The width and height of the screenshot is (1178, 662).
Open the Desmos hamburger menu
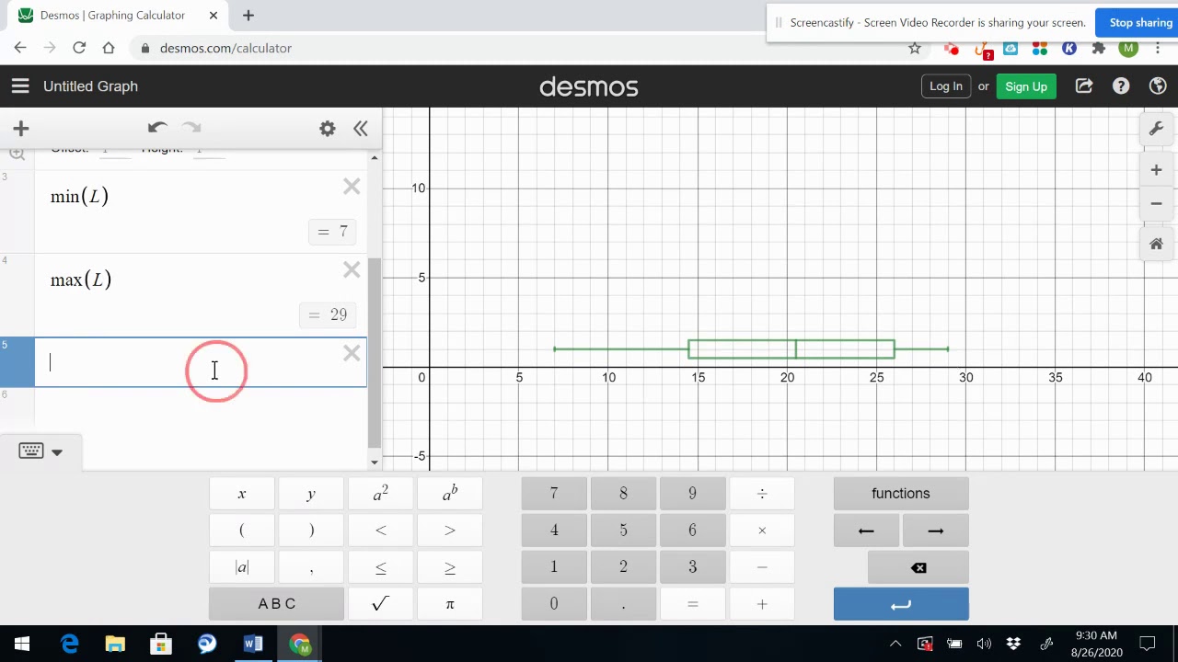[x=20, y=86]
